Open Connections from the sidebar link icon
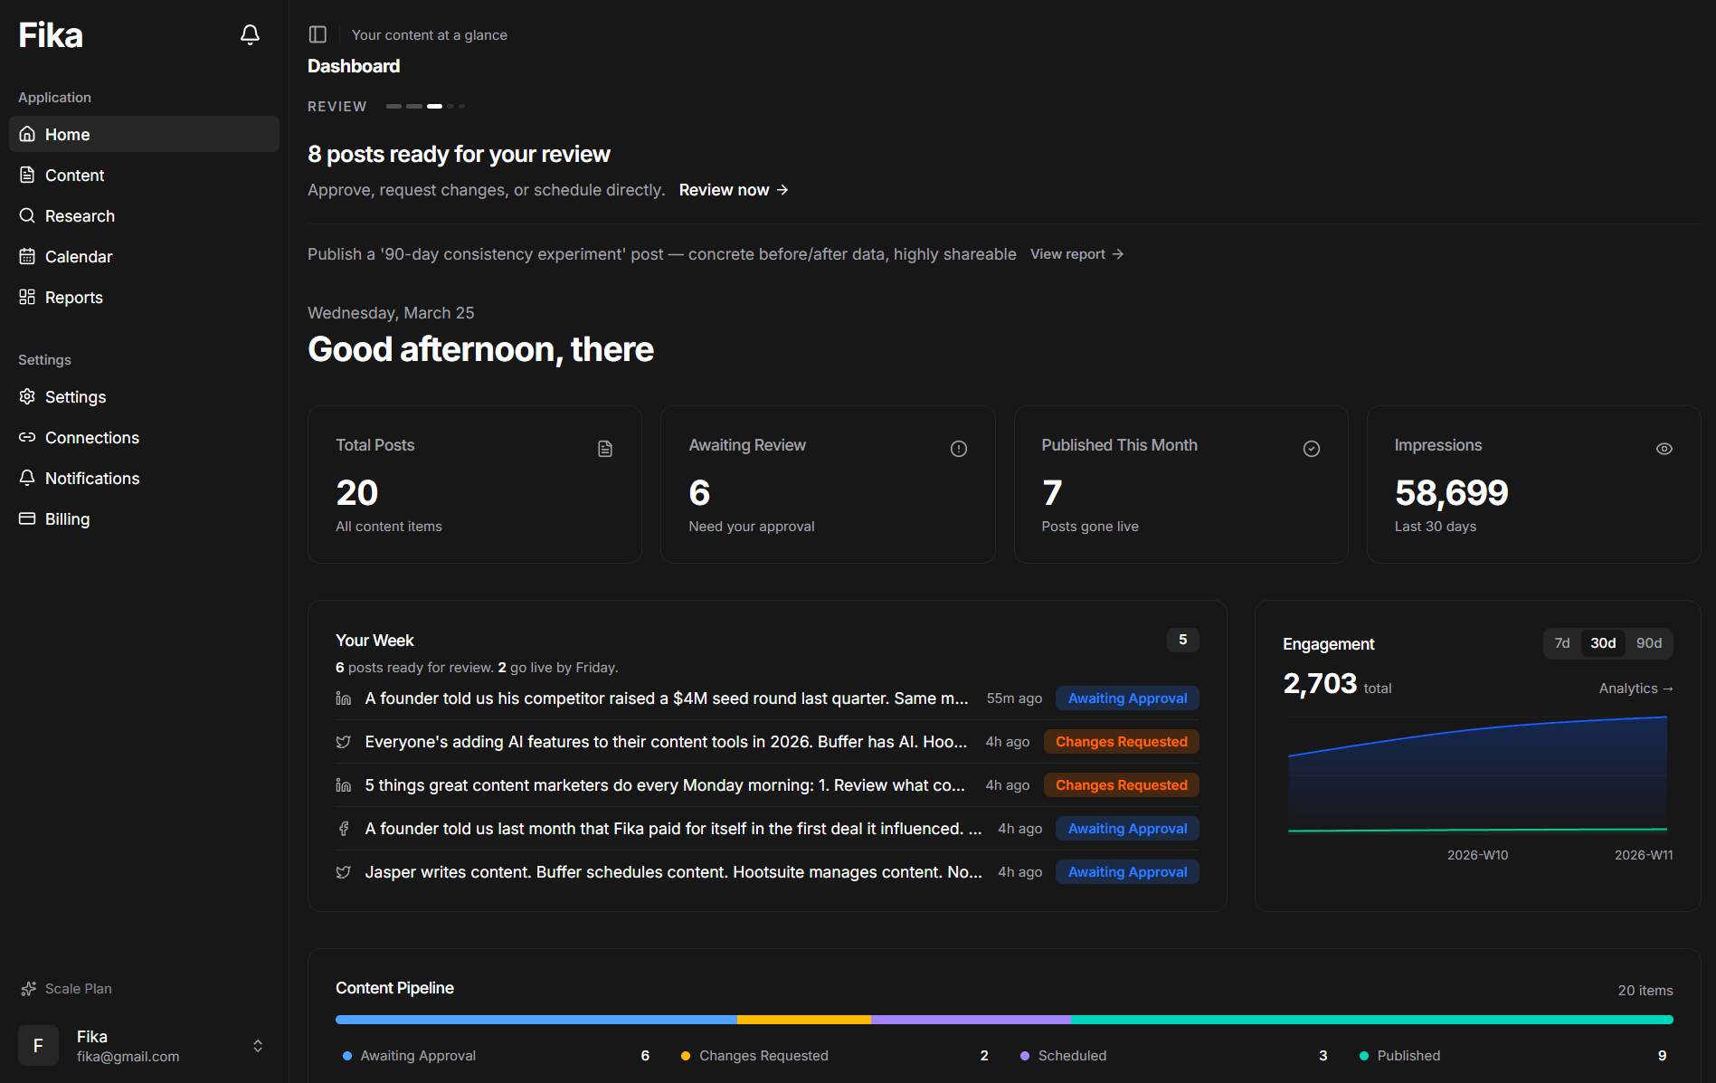Viewport: 1716px width, 1083px height. (x=27, y=437)
